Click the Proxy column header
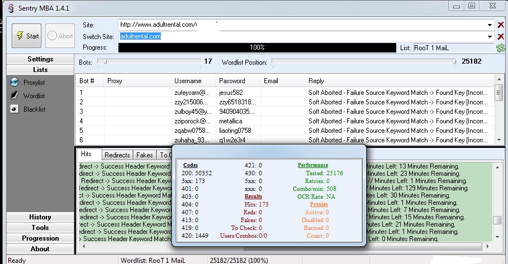 [x=137, y=81]
